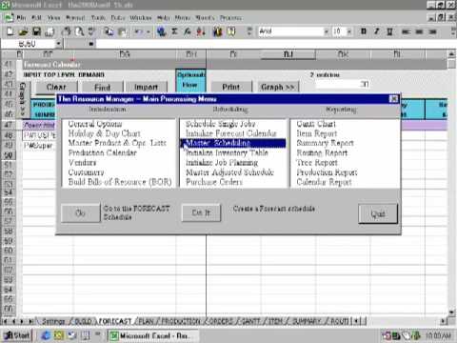The height and width of the screenshot is (343, 457).
Task: Click the Import button on worksheet
Action: pyautogui.click(x=146, y=87)
